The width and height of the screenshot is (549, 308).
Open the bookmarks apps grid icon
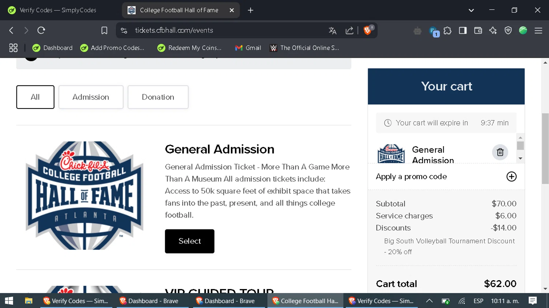pyautogui.click(x=13, y=48)
